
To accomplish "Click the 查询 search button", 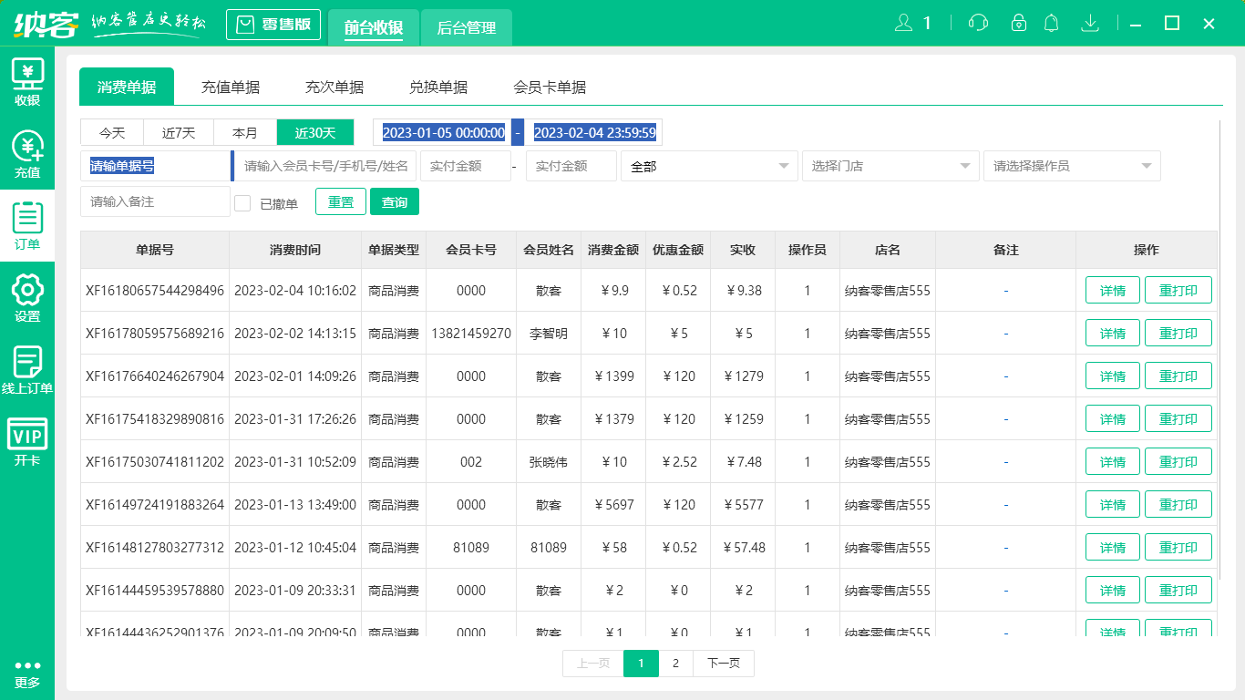I will [395, 201].
